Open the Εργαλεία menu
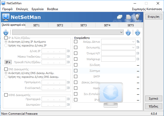164x116 pixels. click(x=38, y=9)
